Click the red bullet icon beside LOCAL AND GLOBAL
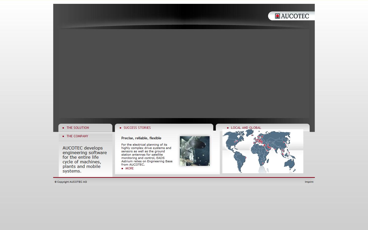This screenshot has height=230, width=368. click(228, 128)
